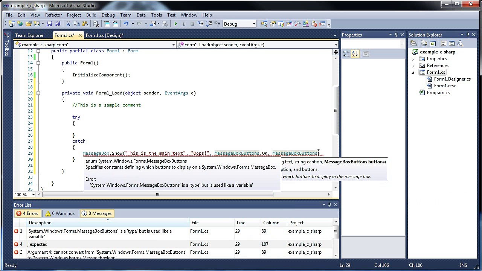
Task: Select Program.cs in Solution Explorer
Action: click(x=438, y=93)
